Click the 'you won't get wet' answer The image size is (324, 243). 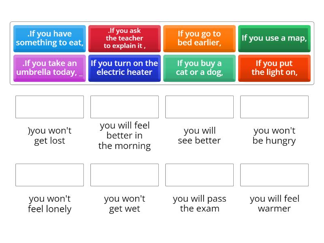124,204
